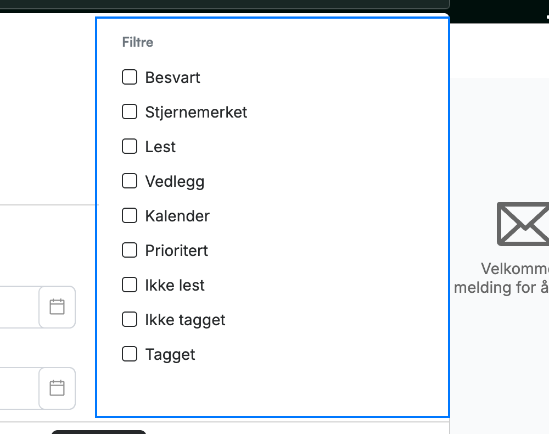The width and height of the screenshot is (549, 434).
Task: Select the Prioritert filter checkbox
Action: click(130, 250)
